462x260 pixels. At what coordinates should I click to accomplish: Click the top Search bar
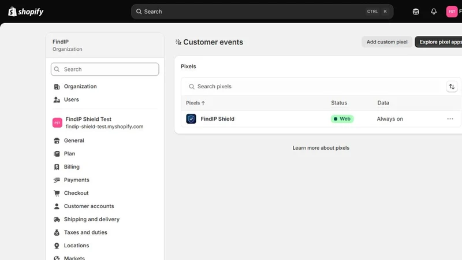coord(262,12)
